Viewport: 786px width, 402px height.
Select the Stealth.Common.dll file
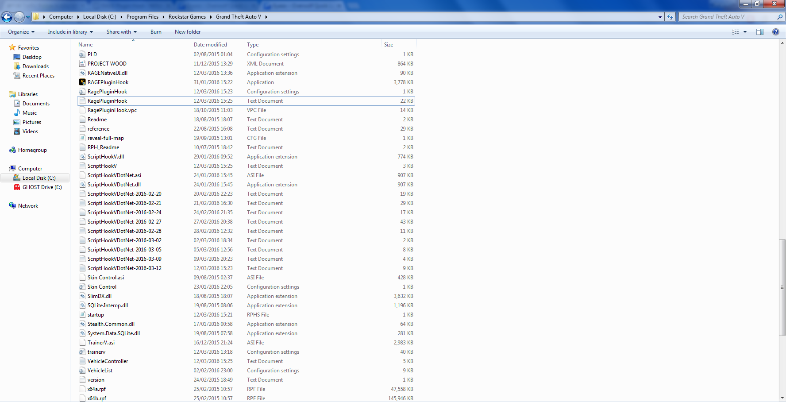click(x=246, y=324)
